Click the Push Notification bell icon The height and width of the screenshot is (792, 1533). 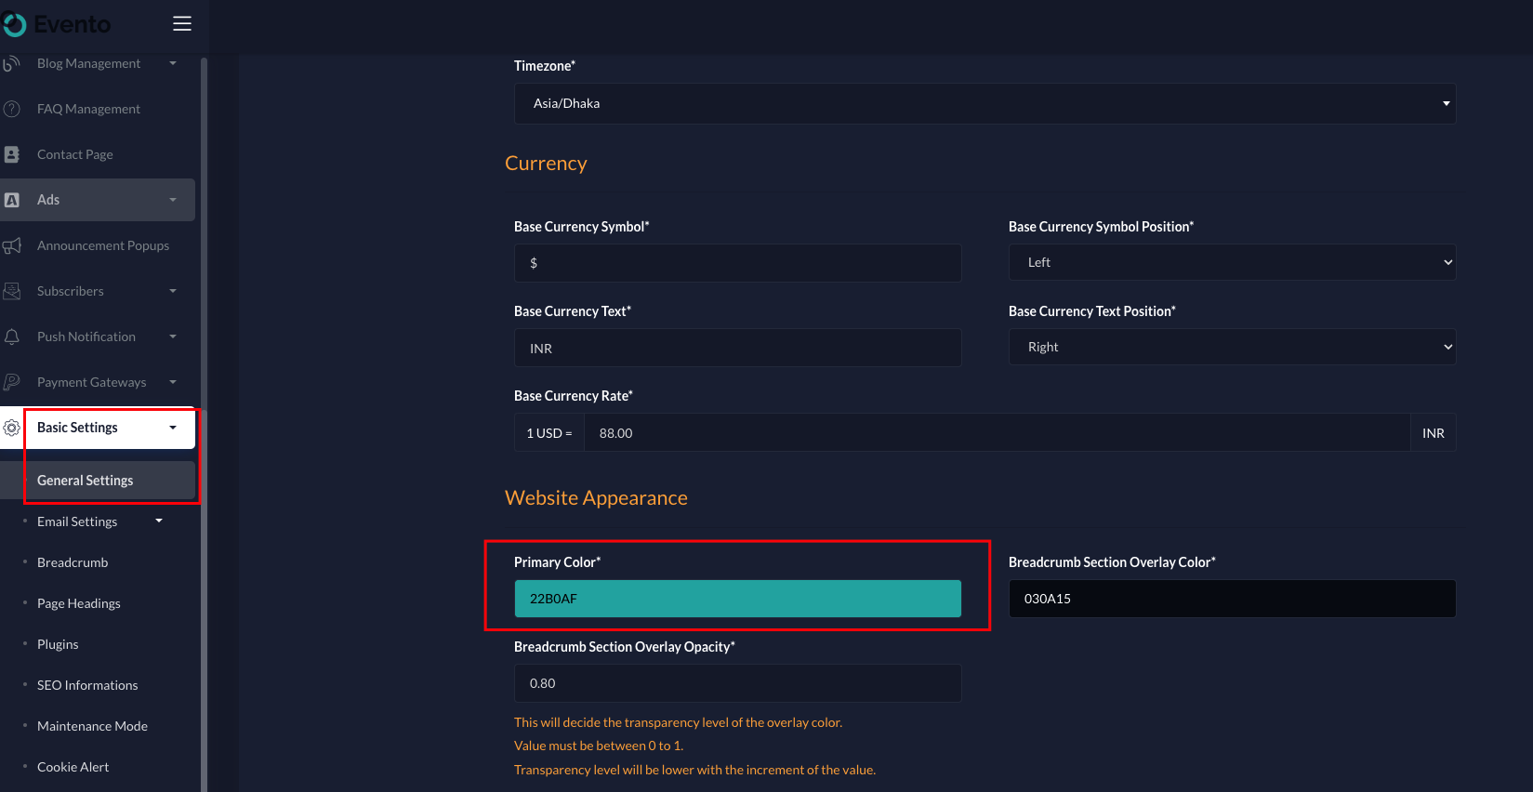(12, 337)
